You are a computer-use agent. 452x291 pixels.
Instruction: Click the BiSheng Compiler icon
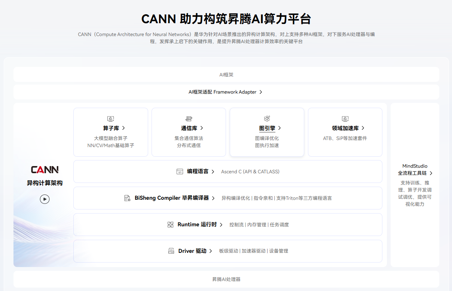pos(127,198)
